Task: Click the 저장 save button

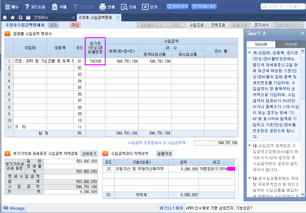Action: [176, 25]
